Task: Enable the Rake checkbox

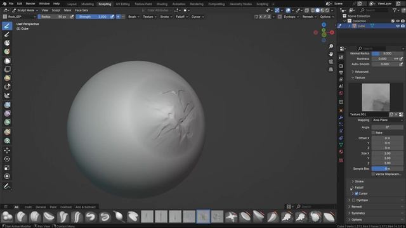Action: tap(373, 132)
